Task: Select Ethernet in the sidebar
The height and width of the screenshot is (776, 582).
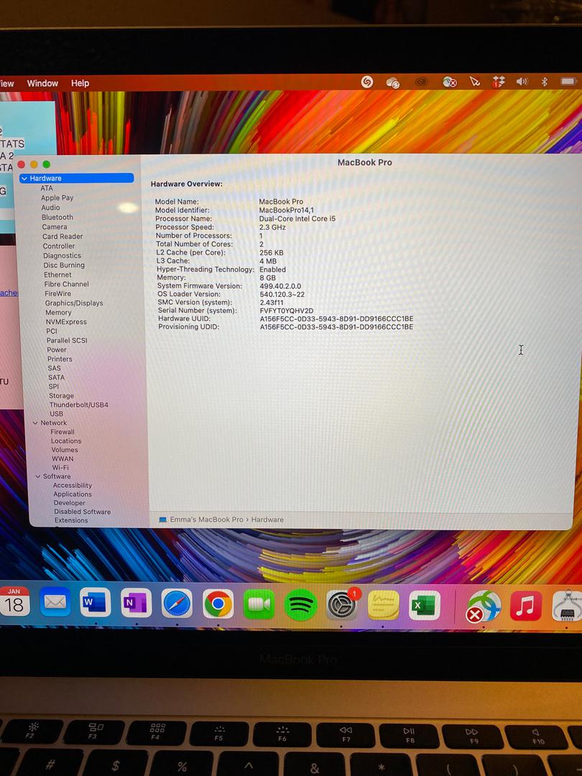Action: pos(57,274)
